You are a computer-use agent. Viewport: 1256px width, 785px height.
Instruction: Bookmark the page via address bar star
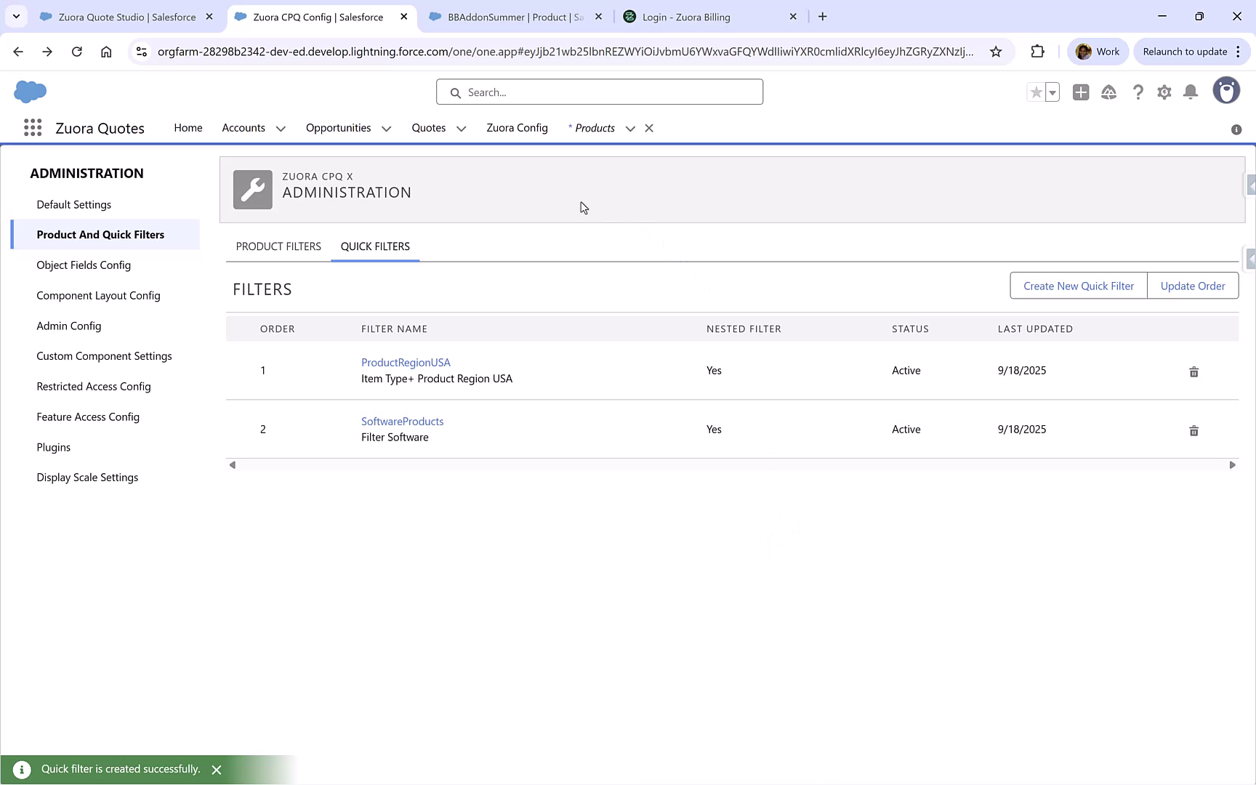point(997,52)
